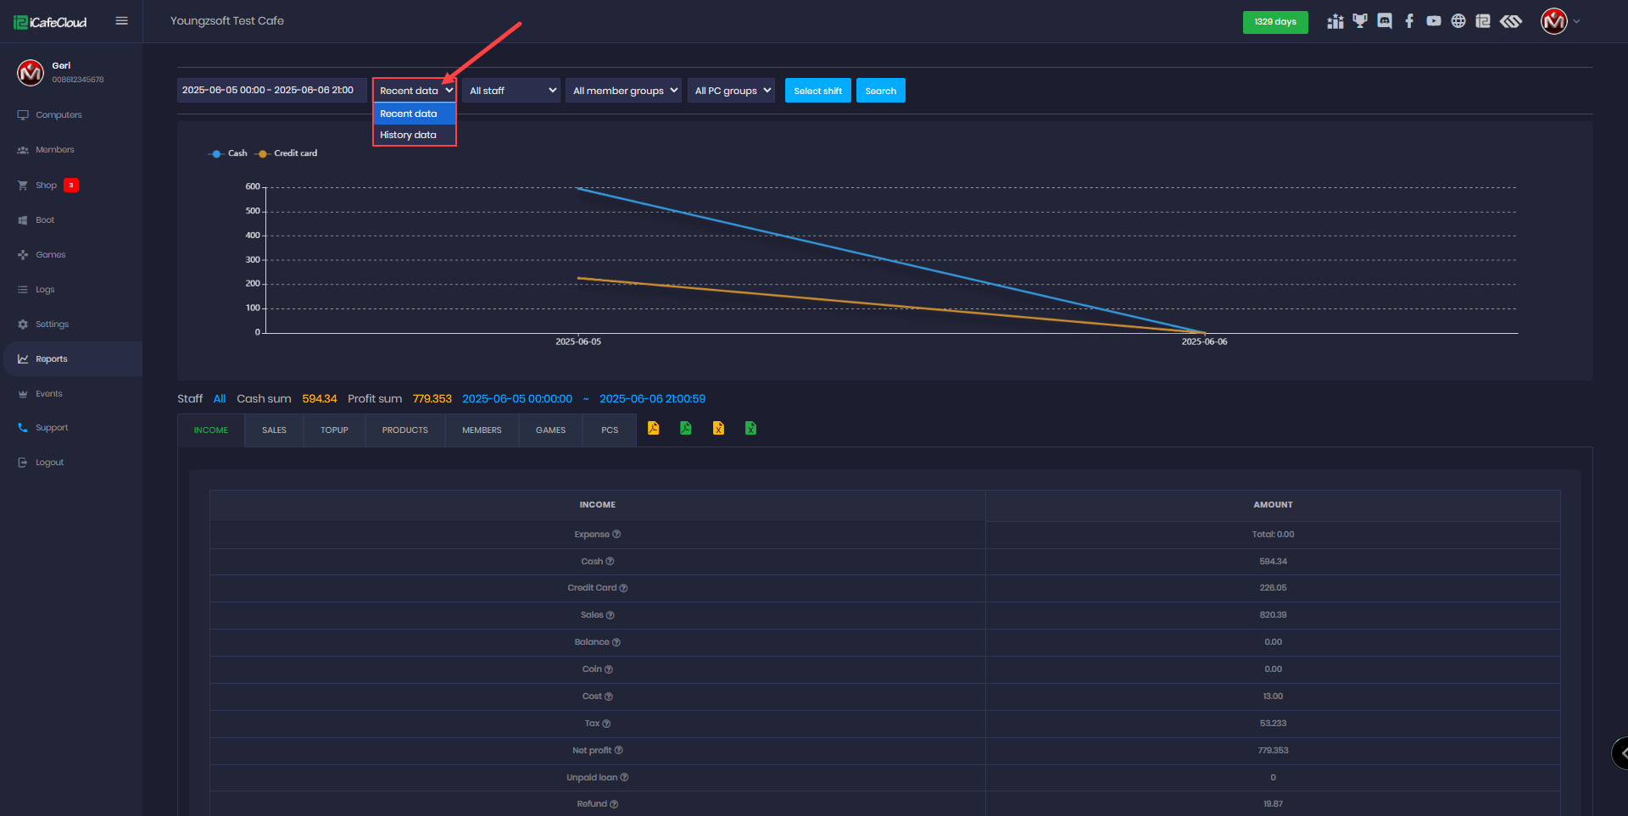Screen dimensions: 1628x816
Task: Click the Select shift button
Action: (817, 91)
